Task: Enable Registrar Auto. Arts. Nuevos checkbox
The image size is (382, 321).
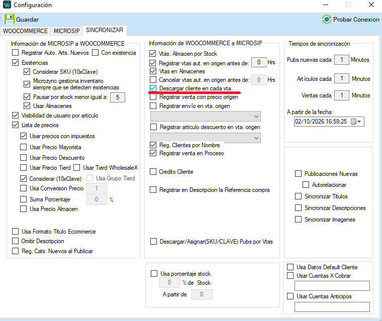Action: (x=16, y=53)
